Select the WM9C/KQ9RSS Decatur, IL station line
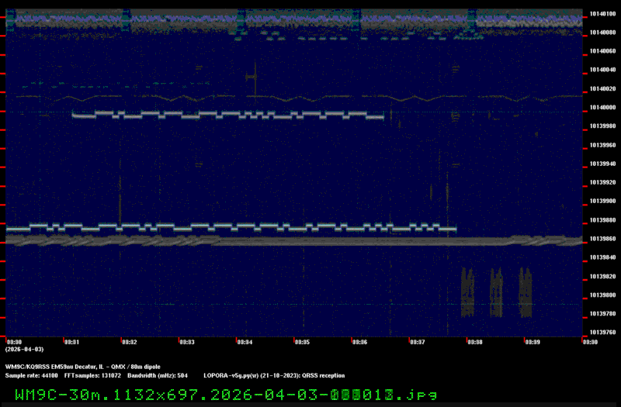621x407 pixels. (x=83, y=367)
